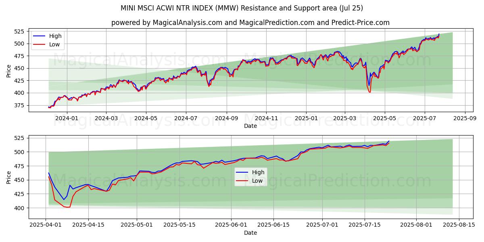Click the top chart x-axis label '2025-09'

point(465,119)
